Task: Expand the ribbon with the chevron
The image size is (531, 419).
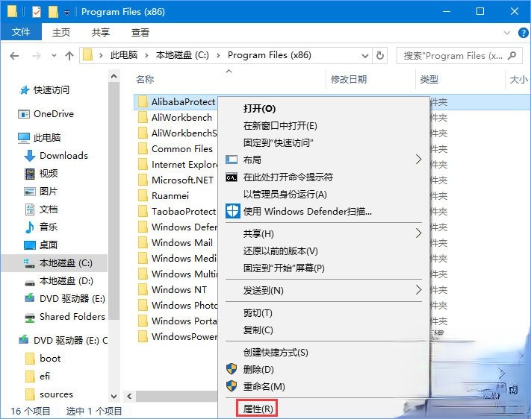Action: click(507, 33)
